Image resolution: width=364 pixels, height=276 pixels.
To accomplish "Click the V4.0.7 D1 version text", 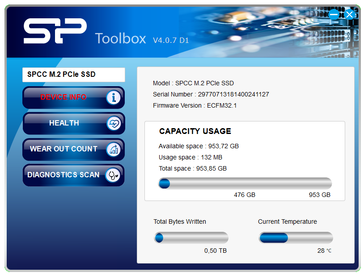I will pos(171,40).
